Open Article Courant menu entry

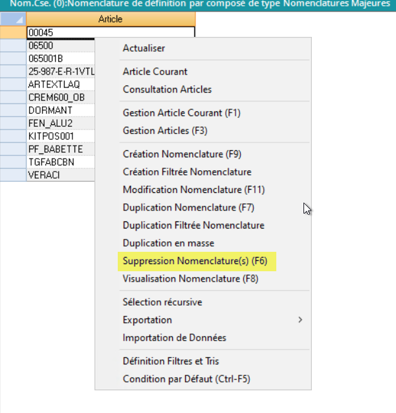pos(155,72)
